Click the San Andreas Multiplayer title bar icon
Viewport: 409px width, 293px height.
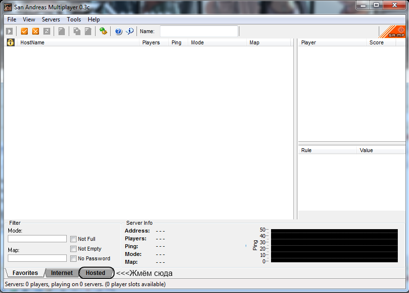click(x=8, y=7)
